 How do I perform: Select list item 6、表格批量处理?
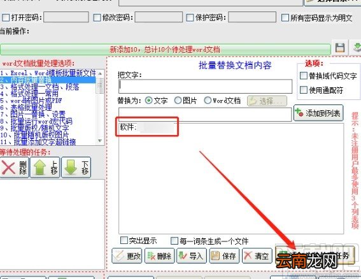(x=48, y=108)
